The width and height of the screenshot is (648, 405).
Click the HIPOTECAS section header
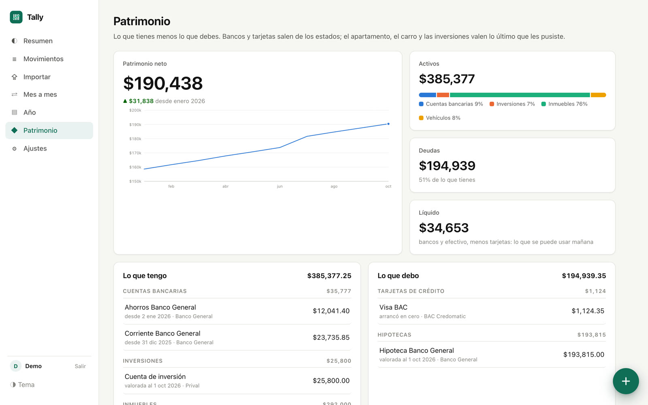click(x=394, y=335)
